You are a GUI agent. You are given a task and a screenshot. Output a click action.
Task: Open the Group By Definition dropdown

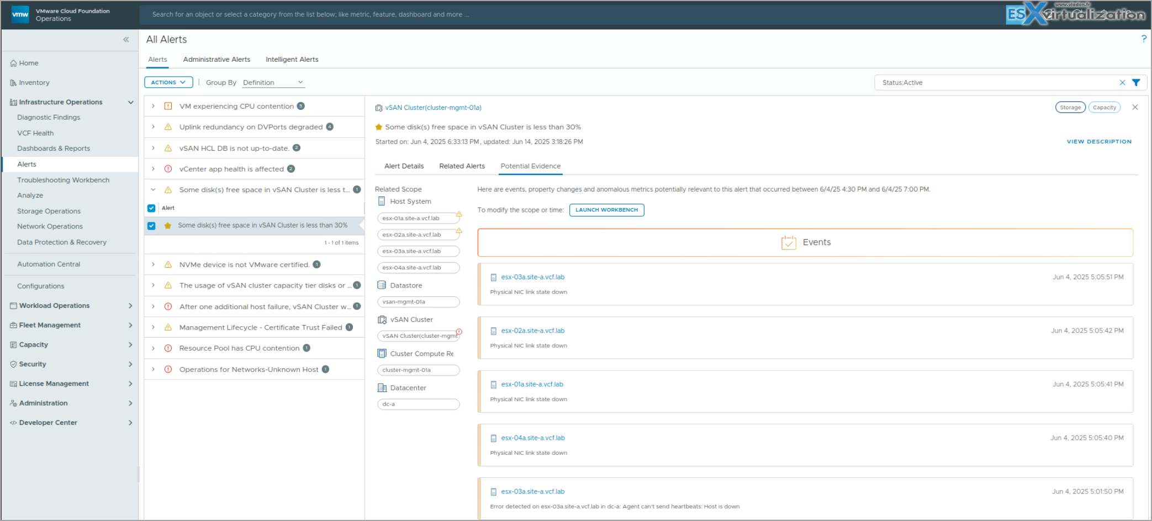tap(273, 82)
